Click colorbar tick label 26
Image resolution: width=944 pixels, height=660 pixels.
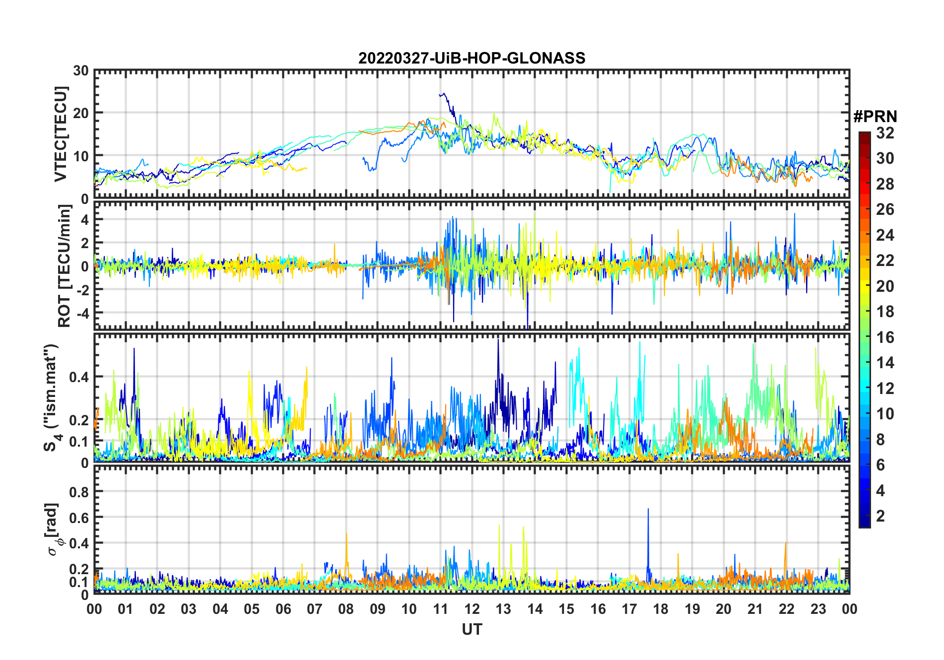coord(885,209)
